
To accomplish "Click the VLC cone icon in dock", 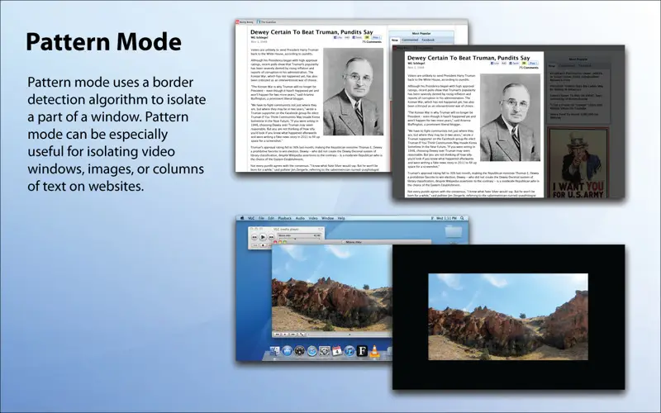I will pyautogui.click(x=374, y=352).
